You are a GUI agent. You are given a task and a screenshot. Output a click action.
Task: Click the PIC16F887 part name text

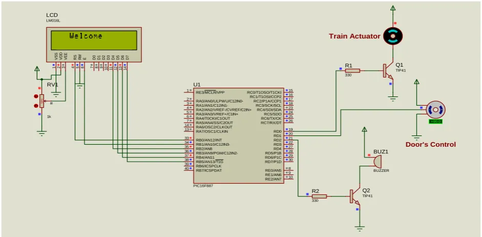tap(203, 186)
